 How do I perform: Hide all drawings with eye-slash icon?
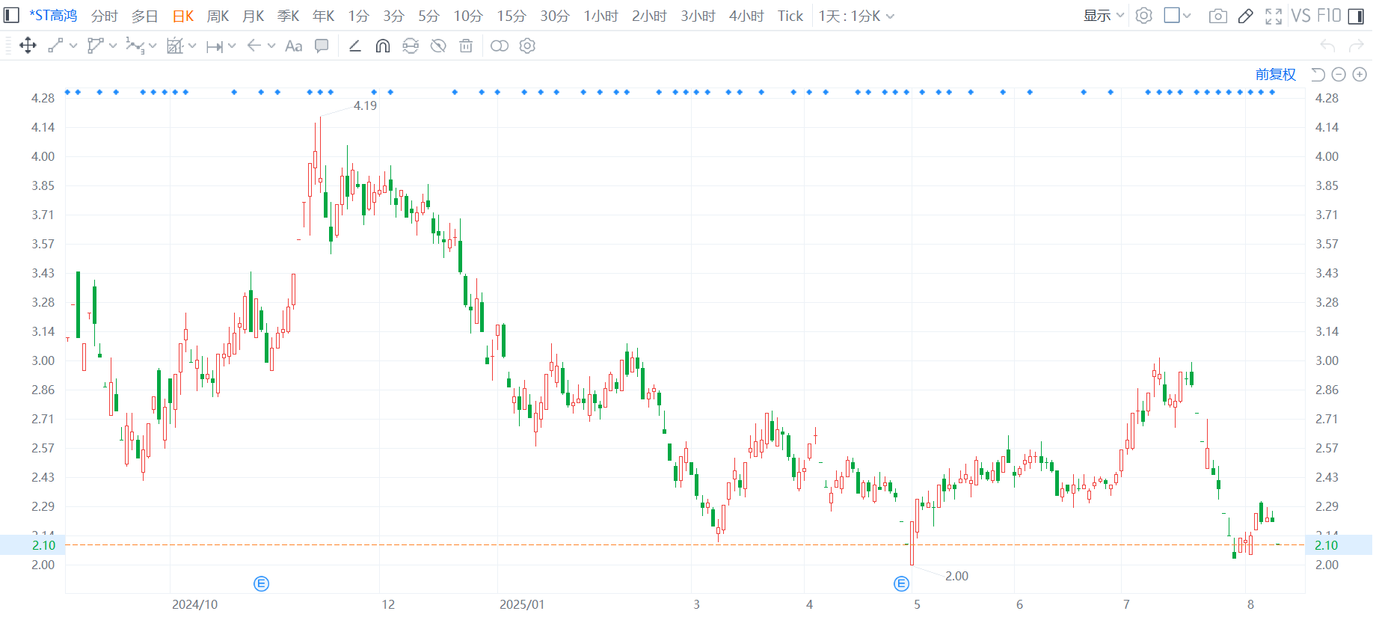point(438,46)
